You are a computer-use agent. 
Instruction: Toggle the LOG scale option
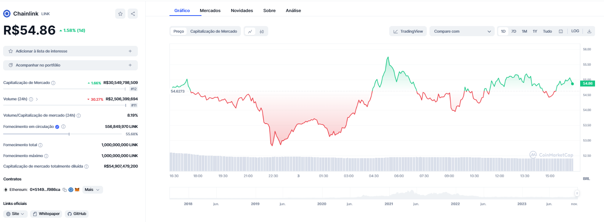(575, 31)
